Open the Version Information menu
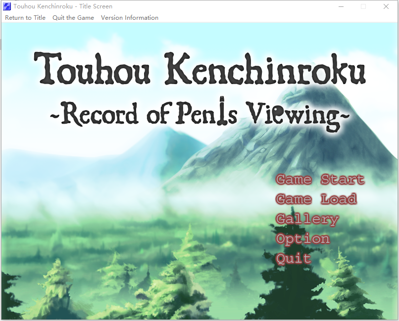The height and width of the screenshot is (321, 399). [130, 18]
